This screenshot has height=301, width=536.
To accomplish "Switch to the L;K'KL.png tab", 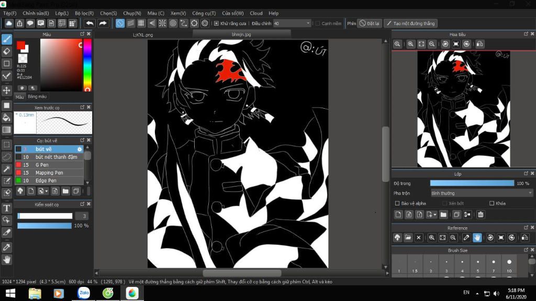I will pos(143,35).
